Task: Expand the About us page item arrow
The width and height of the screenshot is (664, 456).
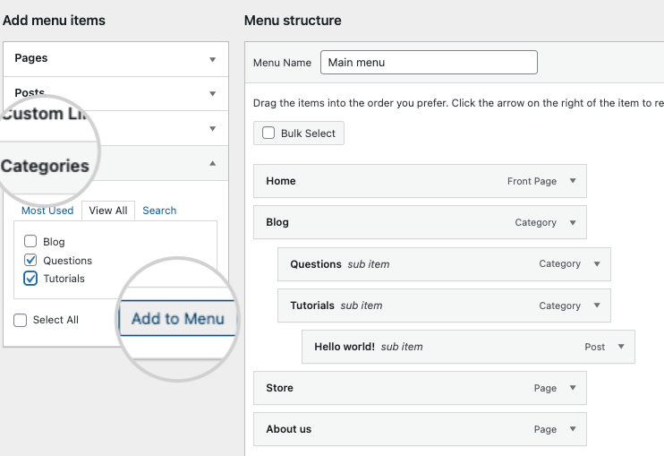Action: point(573,429)
